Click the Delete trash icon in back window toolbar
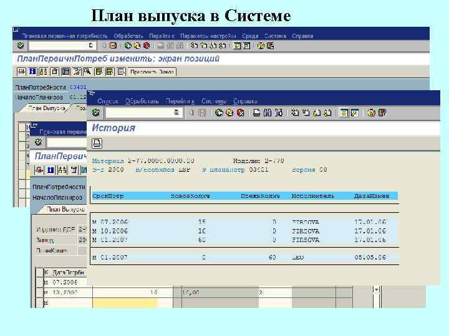The height and width of the screenshot is (336, 449). [55, 72]
